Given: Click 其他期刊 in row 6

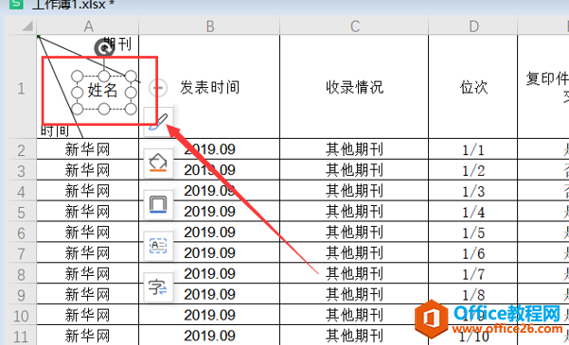Looking at the screenshot, I should pyautogui.click(x=354, y=232).
